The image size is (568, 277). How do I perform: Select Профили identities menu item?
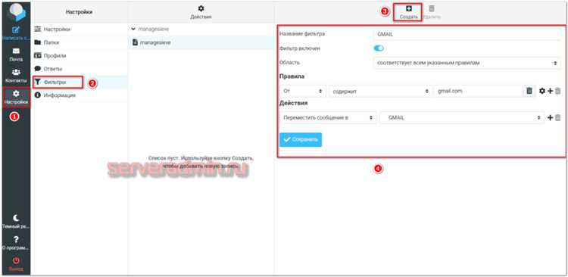pos(80,56)
